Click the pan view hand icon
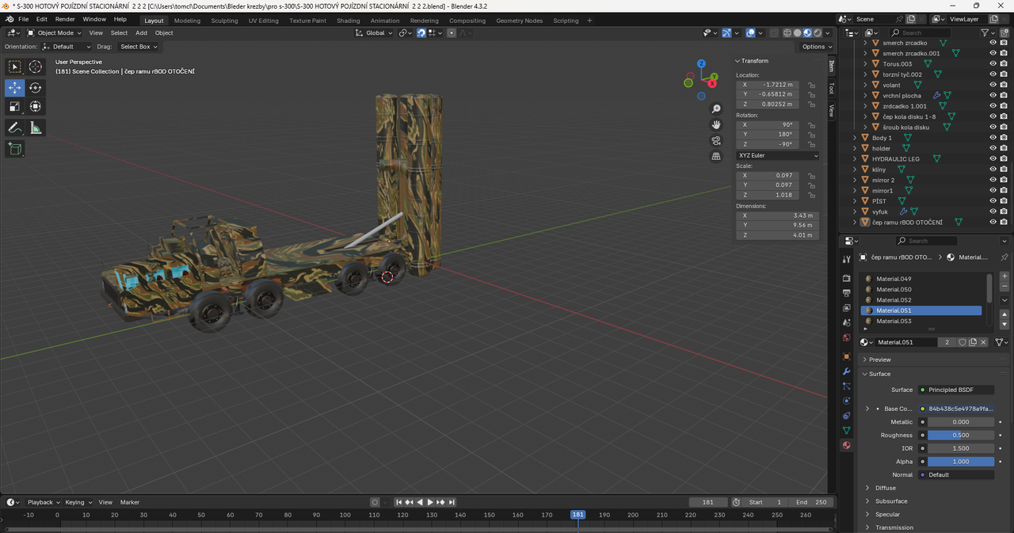This screenshot has height=533, width=1014. 716,124
